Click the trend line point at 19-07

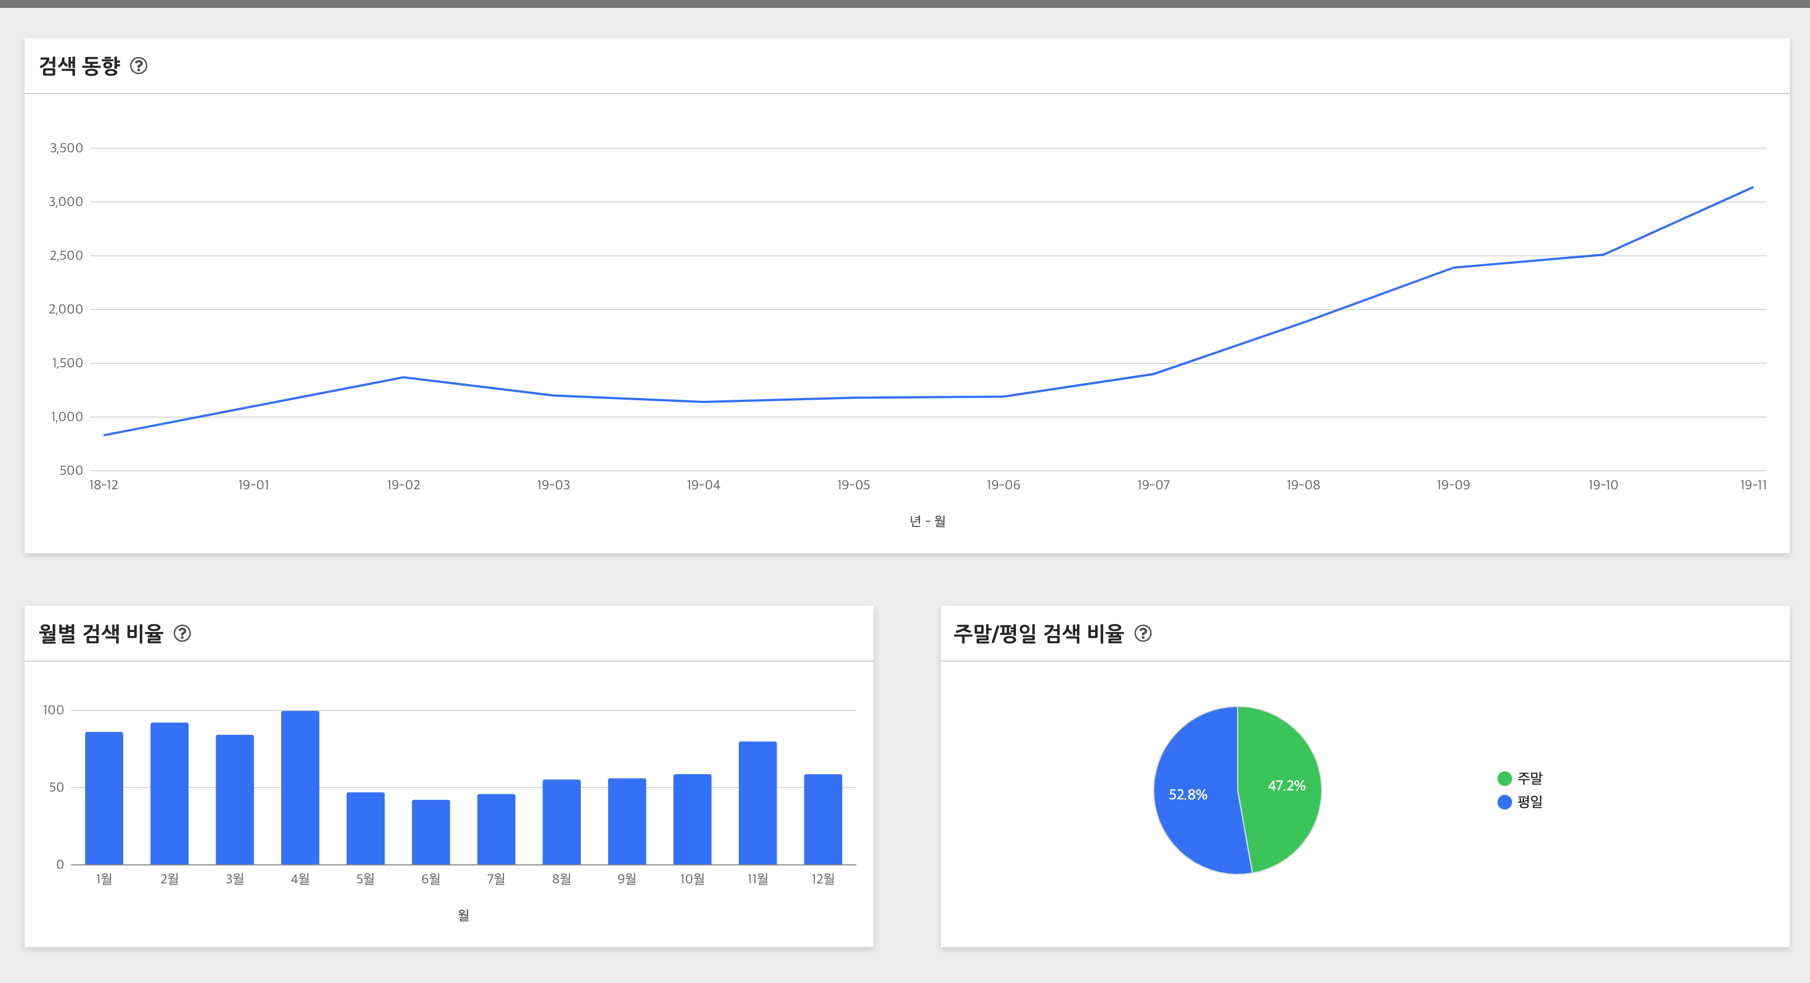[x=1153, y=373]
